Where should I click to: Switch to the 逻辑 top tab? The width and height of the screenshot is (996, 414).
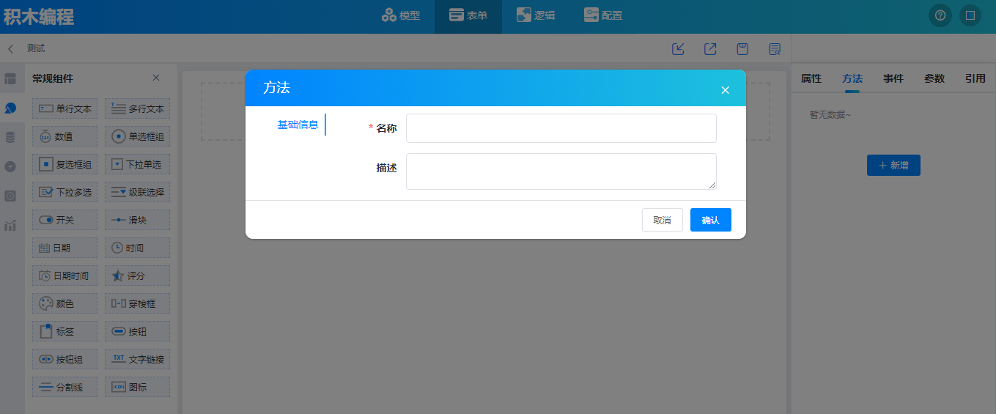536,15
